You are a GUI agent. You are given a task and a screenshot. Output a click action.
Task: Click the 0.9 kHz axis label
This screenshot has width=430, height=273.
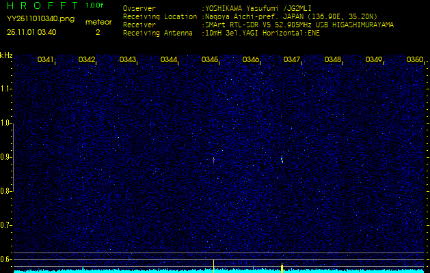pyautogui.click(x=5, y=157)
